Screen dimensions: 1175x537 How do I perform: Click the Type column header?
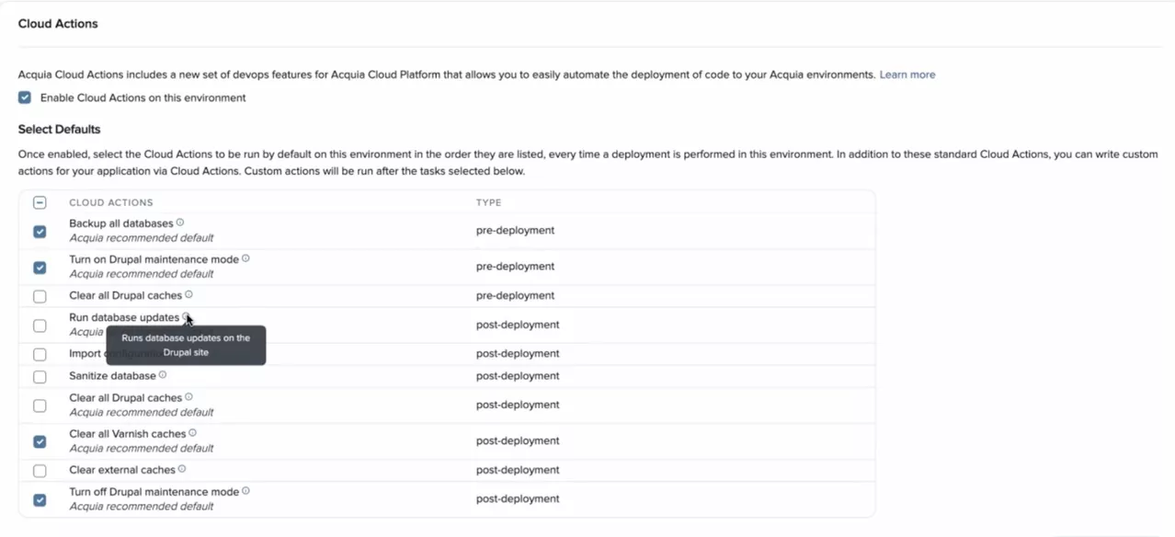pyautogui.click(x=488, y=202)
